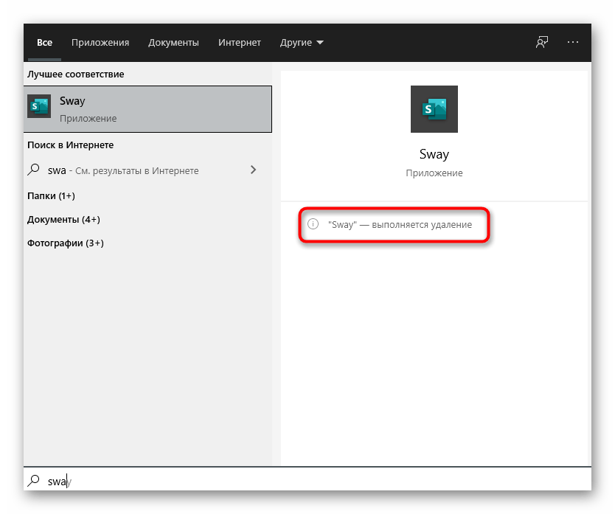The image size is (615, 514).
Task: Switch to the Все tab
Action: [44, 43]
